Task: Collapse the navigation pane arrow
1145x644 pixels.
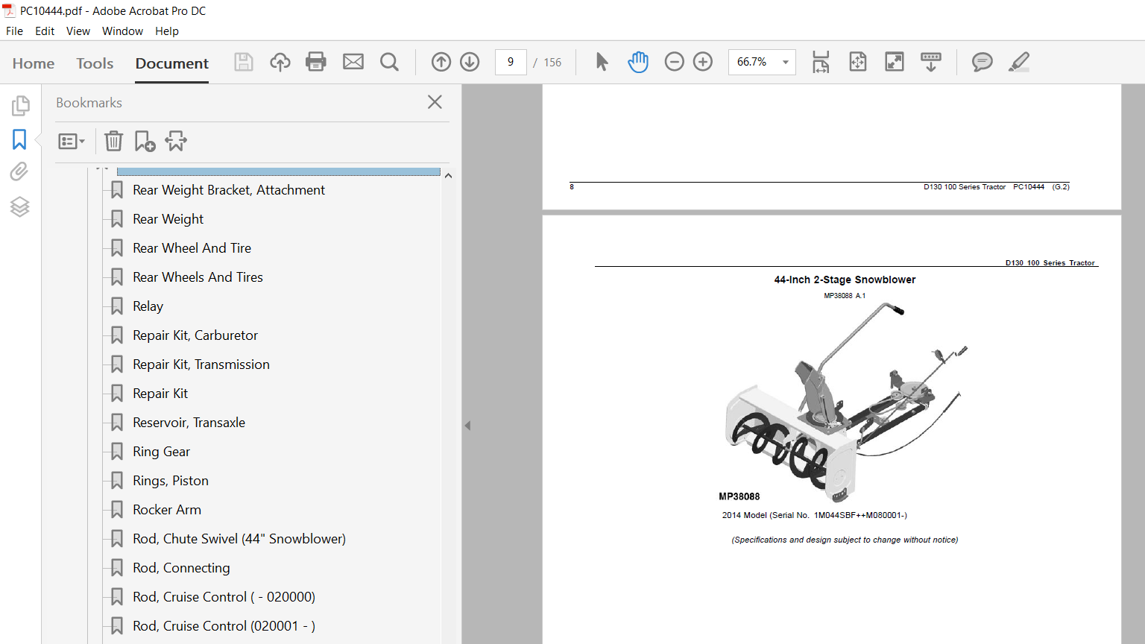Action: [x=467, y=426]
